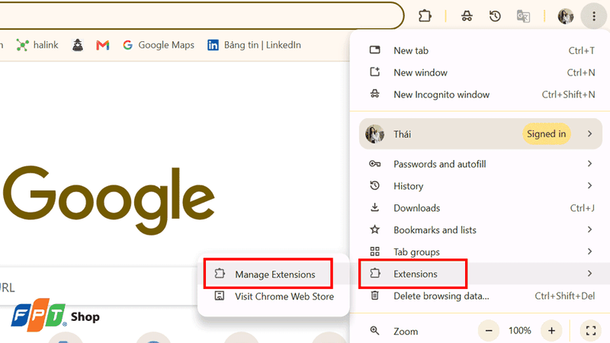Click the store icon beside Visit Chrome Web Store
The image size is (610, 343).
(x=220, y=296)
